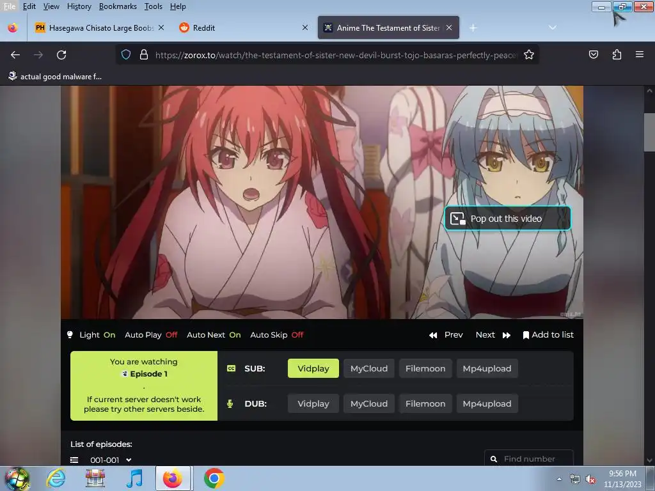Open the Tools menu
Viewport: 655px width, 491px height.
(x=154, y=6)
